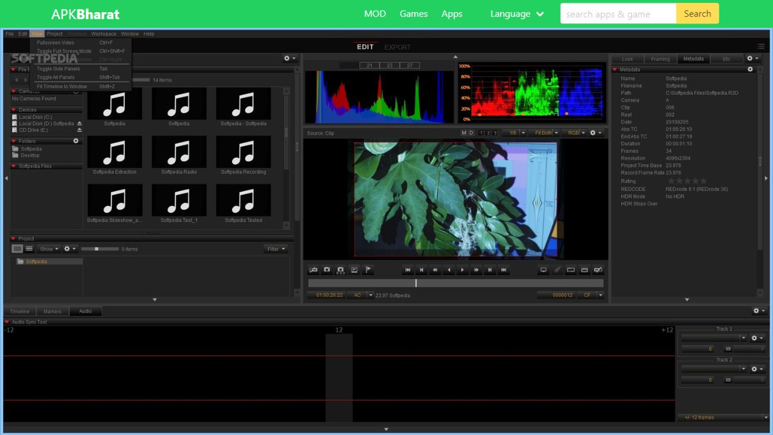Viewport: 773px width, 435px height.
Task: Step to the previous frame button
Action: pos(422,270)
